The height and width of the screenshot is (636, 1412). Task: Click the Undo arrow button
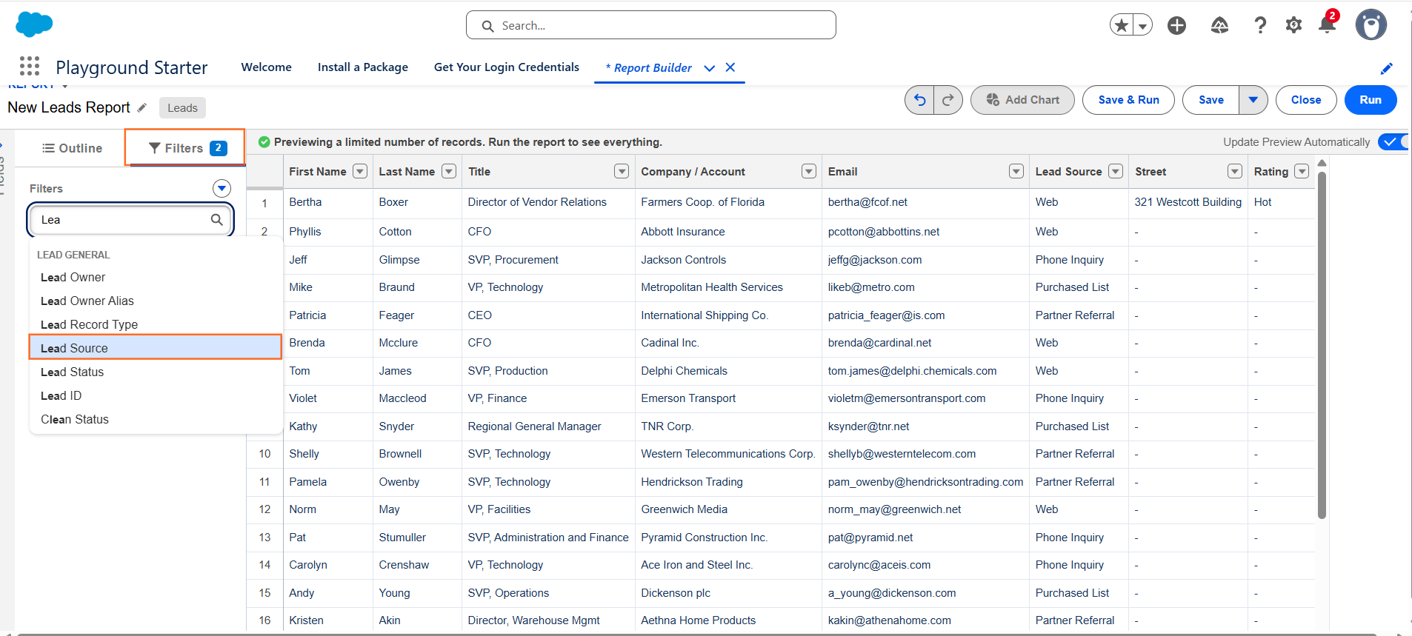coord(919,100)
